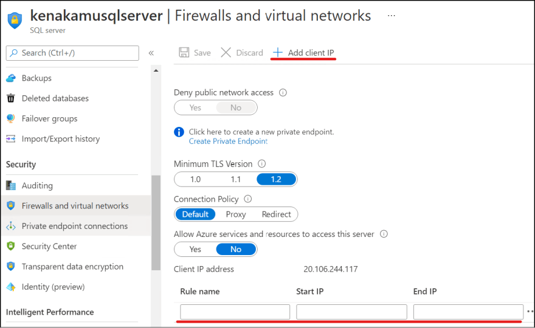Click the Auditing icon in sidebar
535x328 pixels.
11,185
